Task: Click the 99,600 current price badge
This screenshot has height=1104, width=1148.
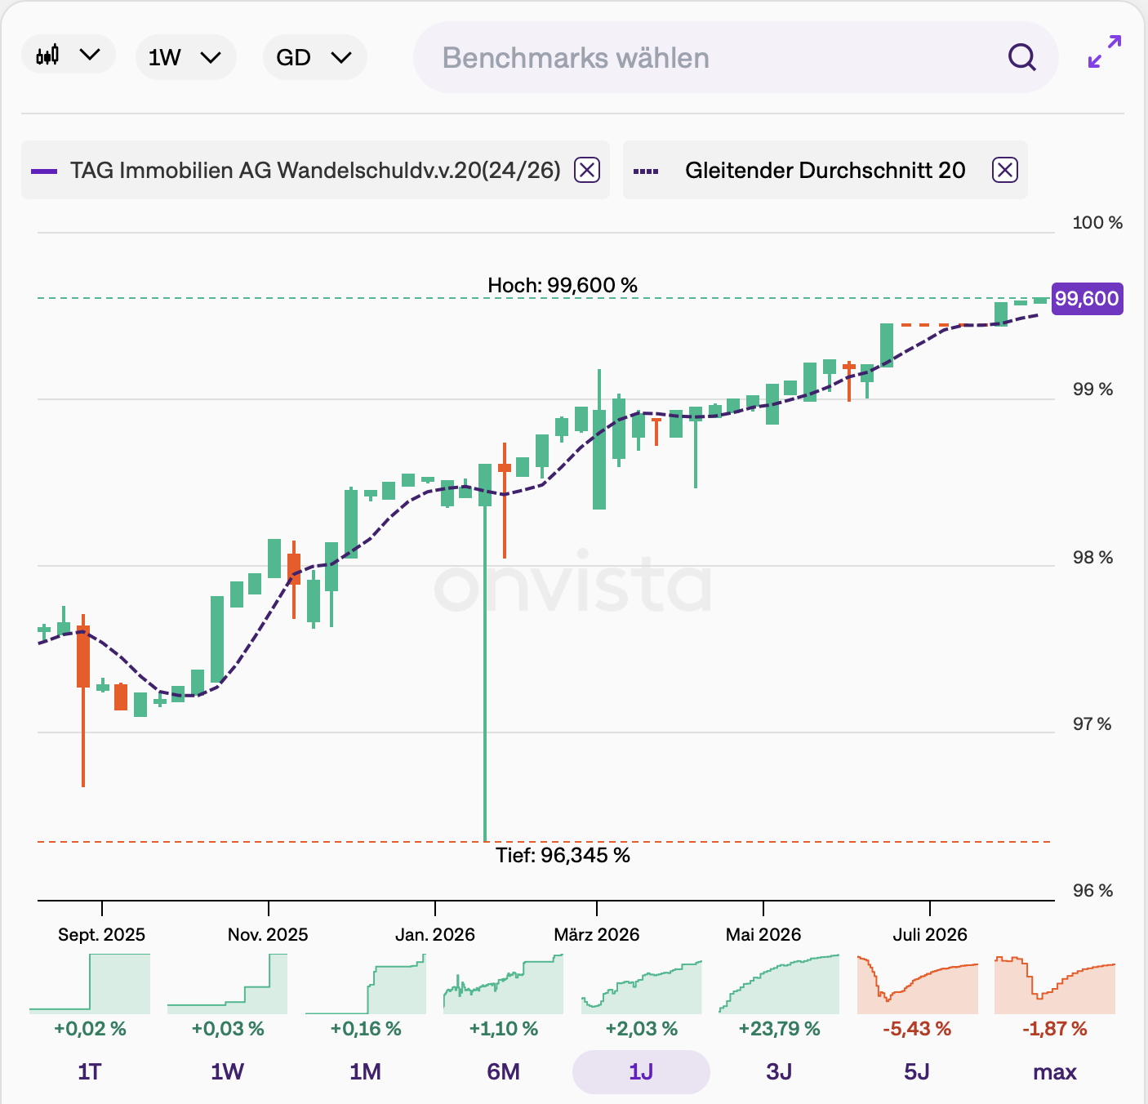Action: [1087, 298]
